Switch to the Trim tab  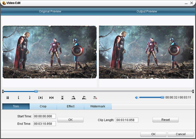[x=16, y=106]
